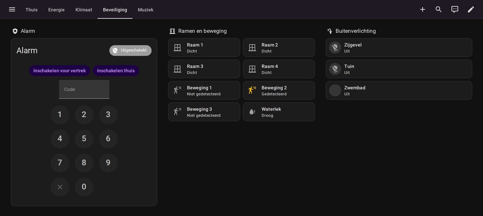Click the yellow Beweging 2 motion icon
Screen dimensions: 483x216
click(x=252, y=90)
